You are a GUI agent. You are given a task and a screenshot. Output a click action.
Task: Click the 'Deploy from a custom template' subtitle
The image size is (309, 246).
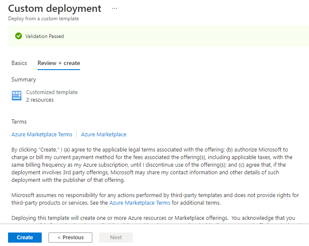(x=43, y=19)
